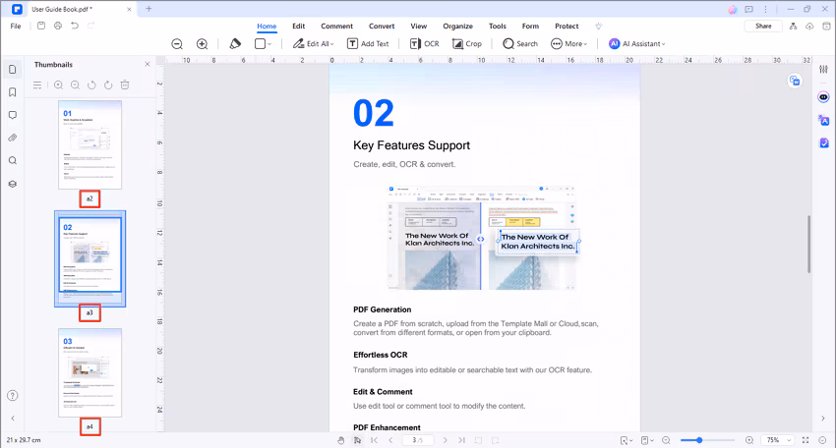Click the lightbulb icon next to Protect
The height and width of the screenshot is (448, 836).
tap(599, 27)
